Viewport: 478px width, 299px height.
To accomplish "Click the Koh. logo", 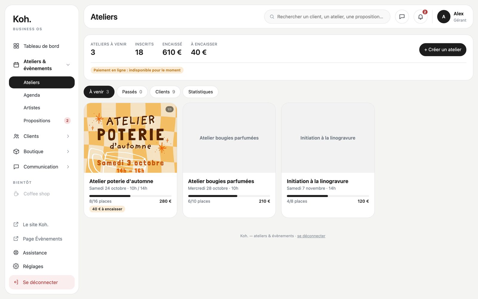I will point(22,19).
